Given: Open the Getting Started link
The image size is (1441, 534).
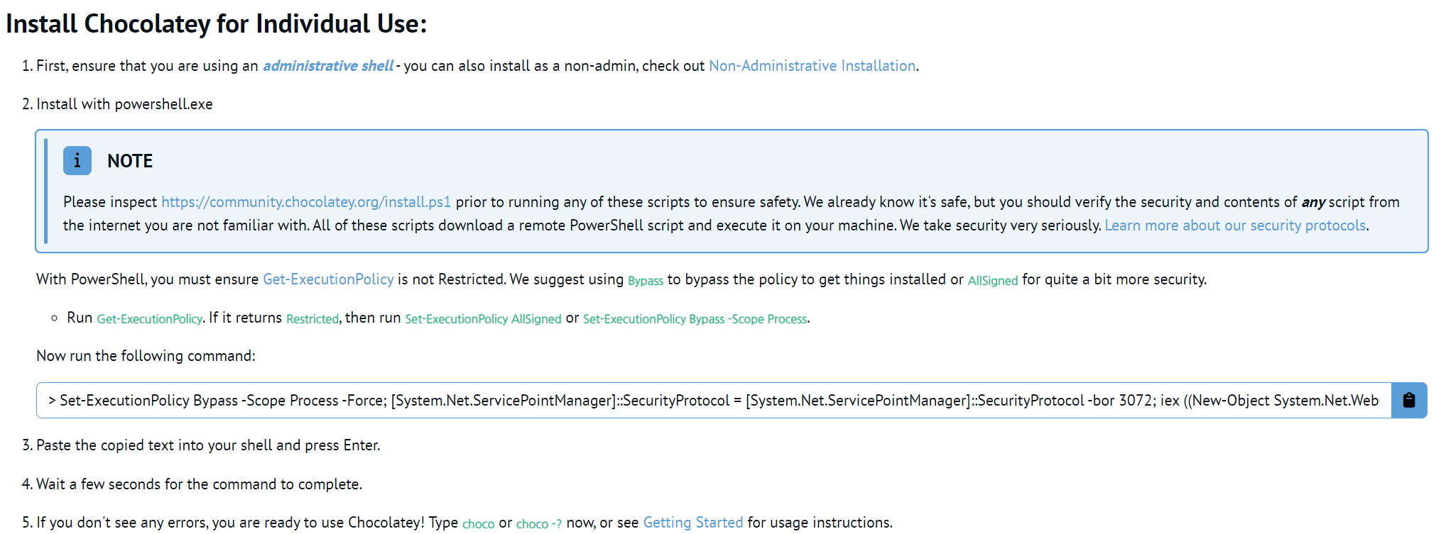Looking at the screenshot, I should (x=692, y=523).
